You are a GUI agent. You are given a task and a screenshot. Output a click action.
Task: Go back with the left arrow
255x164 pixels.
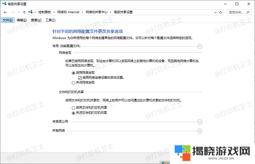click(5, 12)
